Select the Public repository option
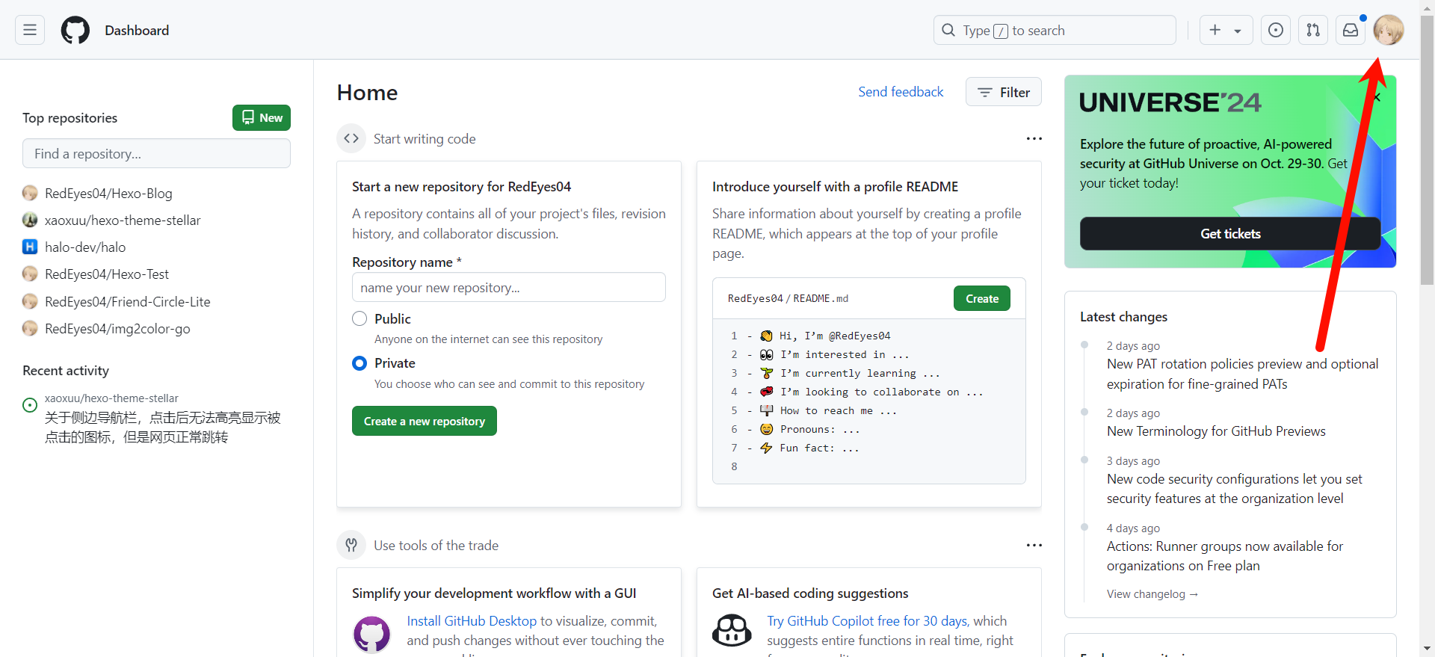Screen dimensions: 1435x657 pyautogui.click(x=359, y=318)
